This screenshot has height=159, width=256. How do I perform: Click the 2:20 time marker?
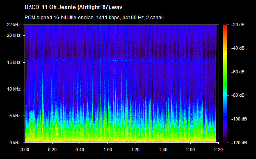click(218, 150)
